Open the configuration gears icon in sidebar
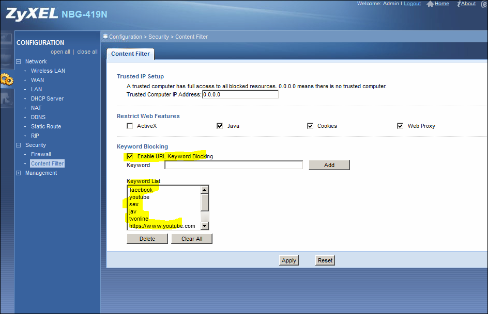This screenshot has width=488, height=314. pos(7,80)
